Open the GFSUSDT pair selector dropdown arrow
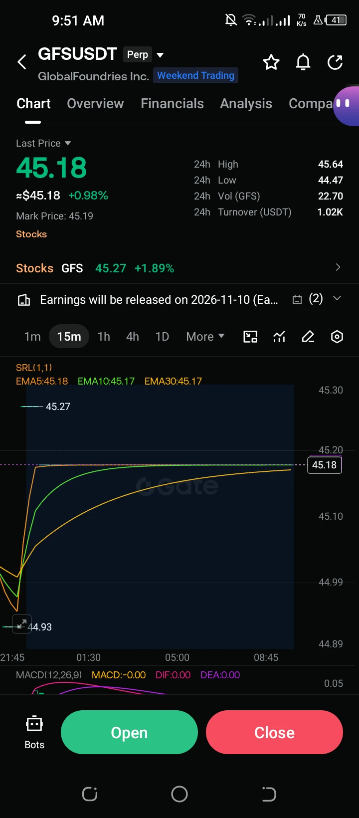The width and height of the screenshot is (359, 818). 160,55
